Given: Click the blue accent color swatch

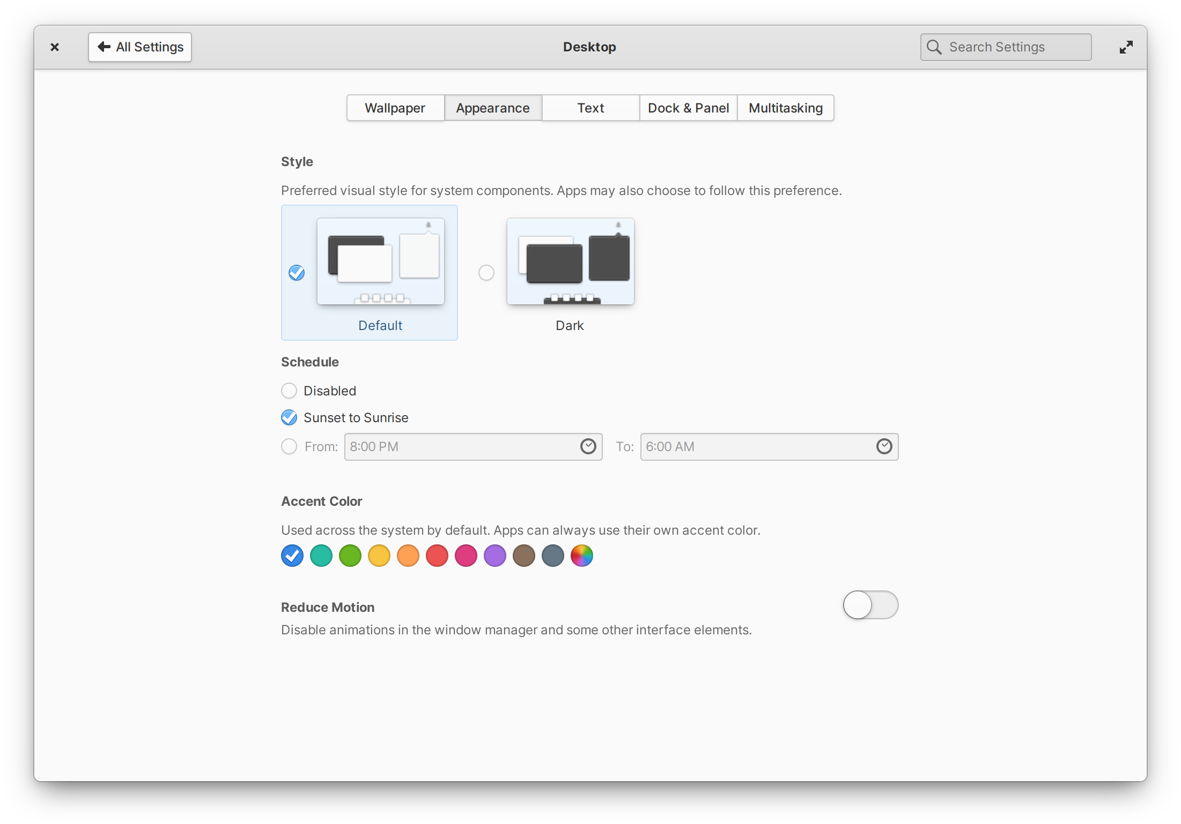Looking at the screenshot, I should coord(291,556).
